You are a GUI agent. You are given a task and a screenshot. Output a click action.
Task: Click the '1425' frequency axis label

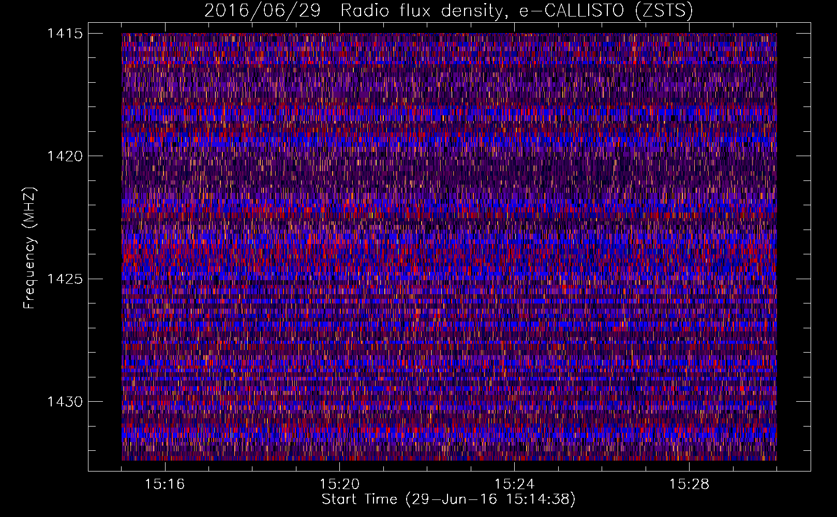click(65, 279)
